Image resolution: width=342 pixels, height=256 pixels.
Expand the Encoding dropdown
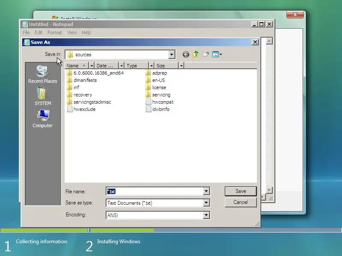206,215
